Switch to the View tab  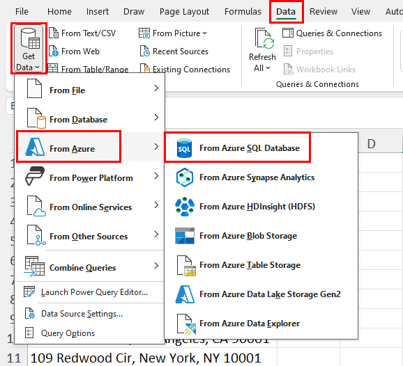point(360,12)
